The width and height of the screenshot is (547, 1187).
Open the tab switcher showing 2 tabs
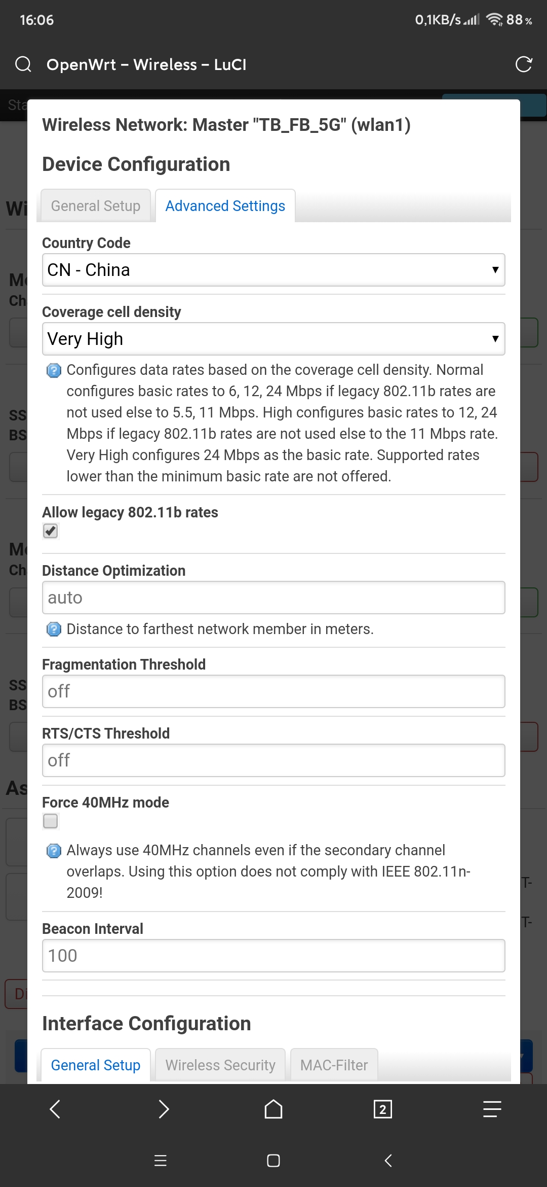coord(383,1109)
